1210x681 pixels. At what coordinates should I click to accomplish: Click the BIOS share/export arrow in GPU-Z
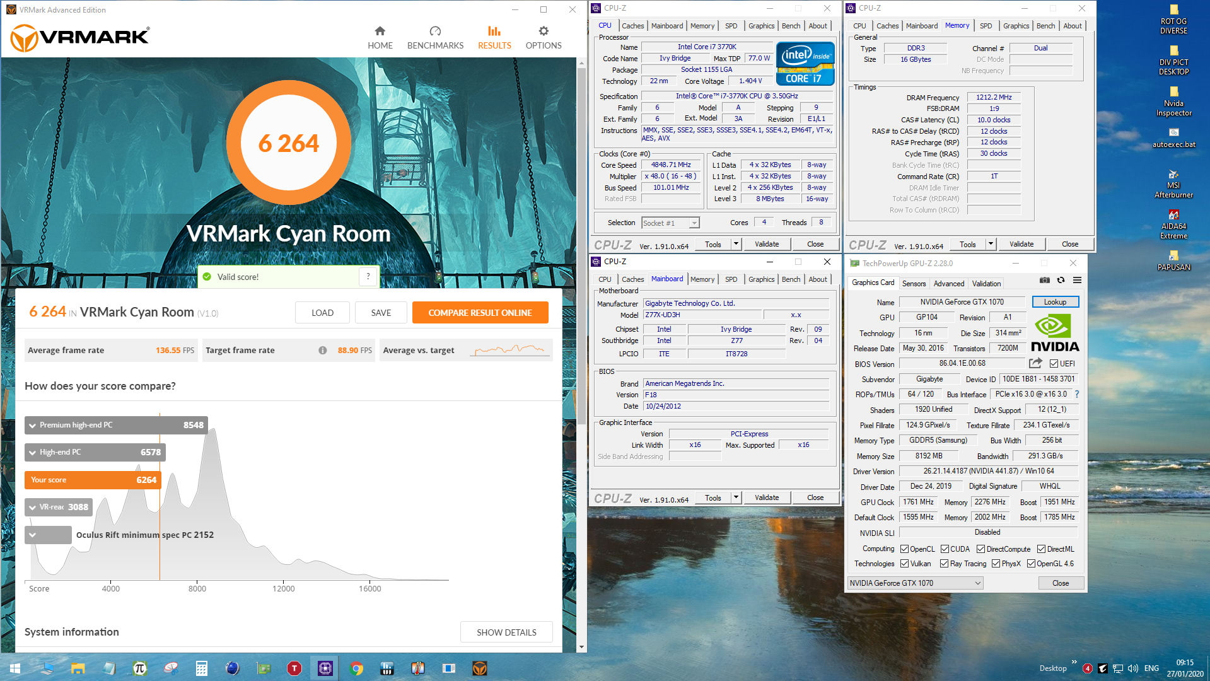[1035, 363]
